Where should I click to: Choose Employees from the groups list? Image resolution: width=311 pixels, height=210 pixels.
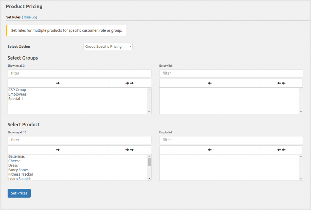coord(17,94)
